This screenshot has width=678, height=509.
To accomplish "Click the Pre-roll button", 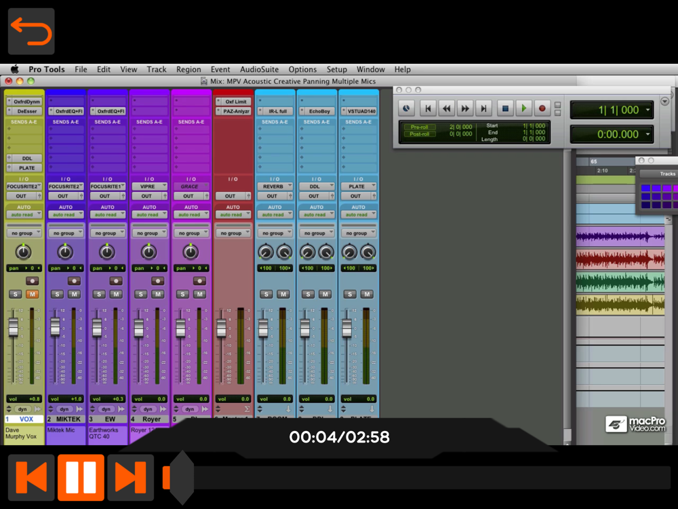I will pyautogui.click(x=420, y=127).
